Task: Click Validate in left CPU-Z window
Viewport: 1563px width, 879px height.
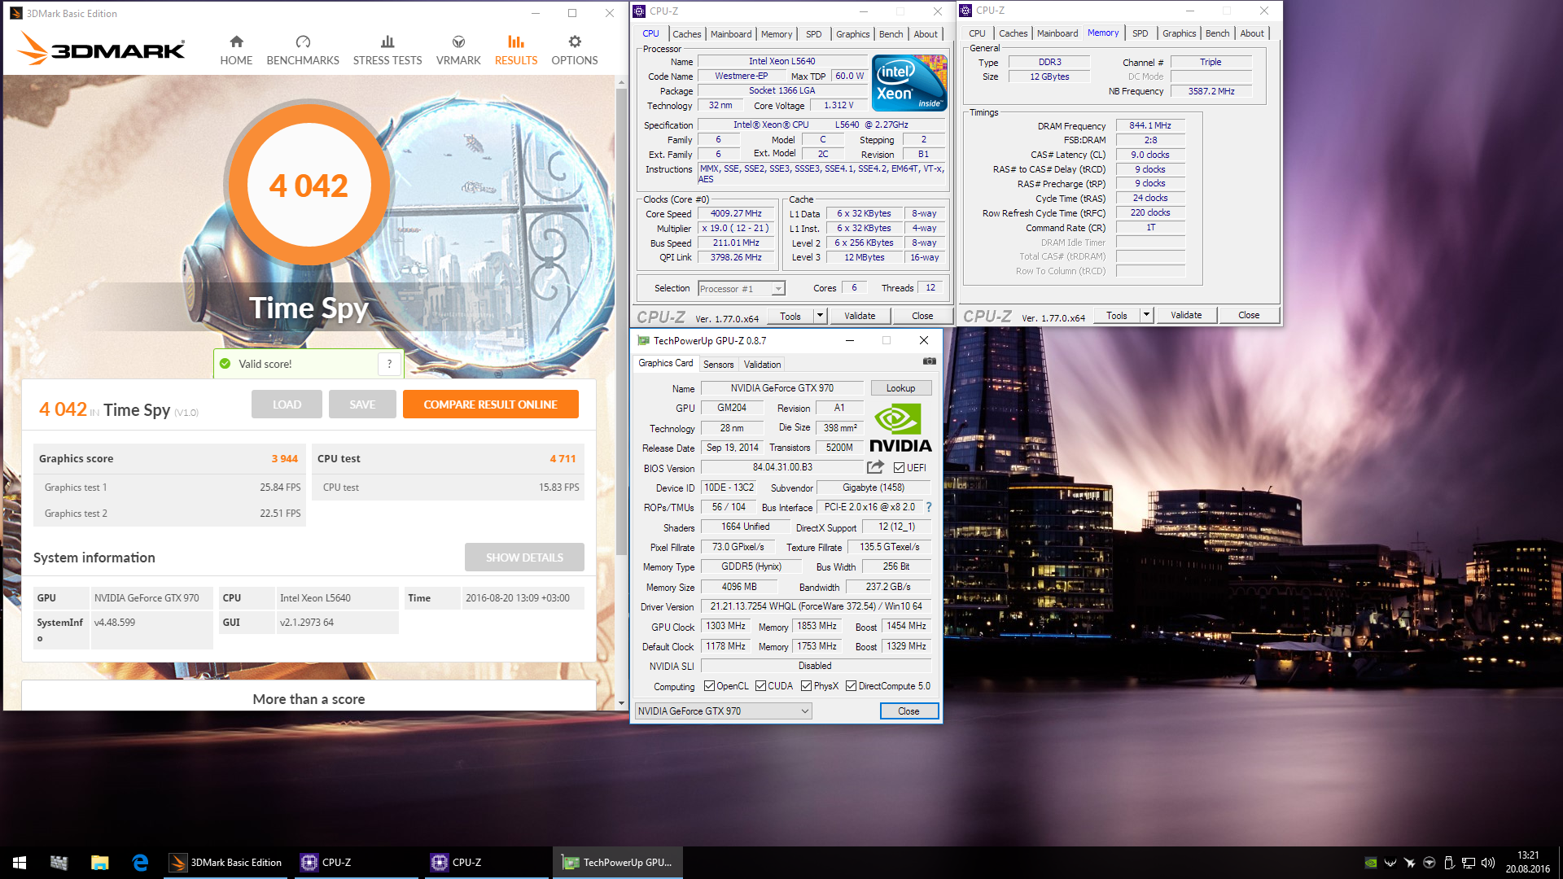Action: [860, 316]
